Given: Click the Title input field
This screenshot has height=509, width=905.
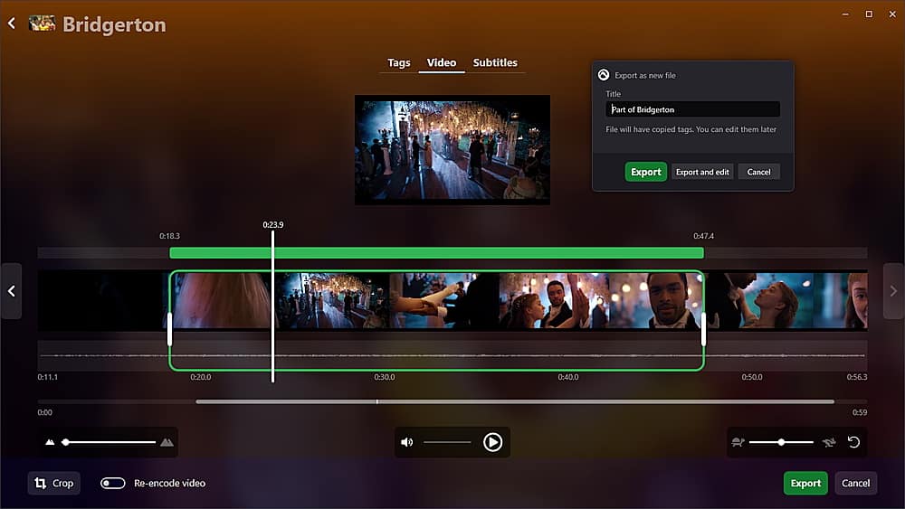Looking at the screenshot, I should 692,109.
